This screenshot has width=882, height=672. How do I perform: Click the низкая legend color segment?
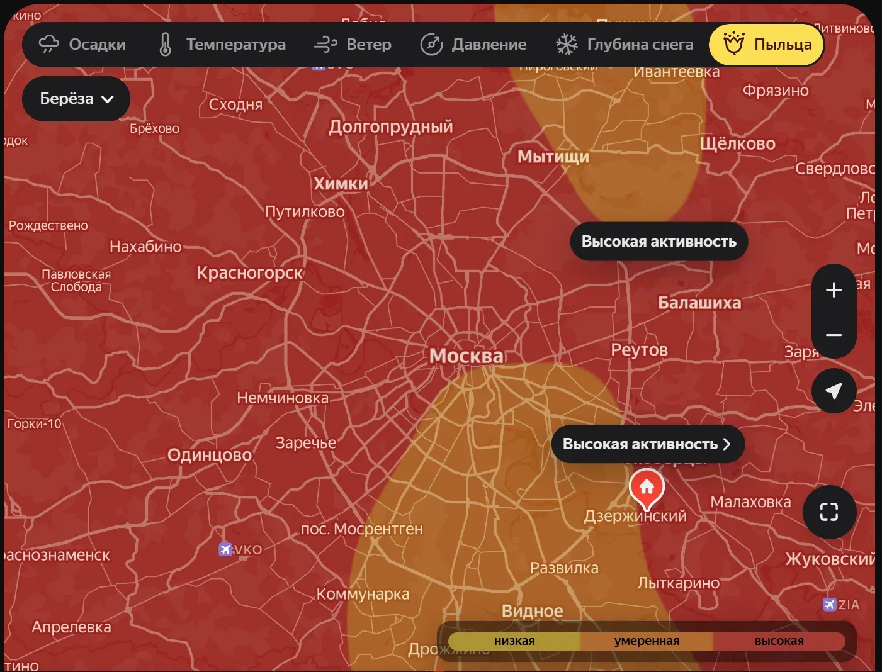pos(514,641)
